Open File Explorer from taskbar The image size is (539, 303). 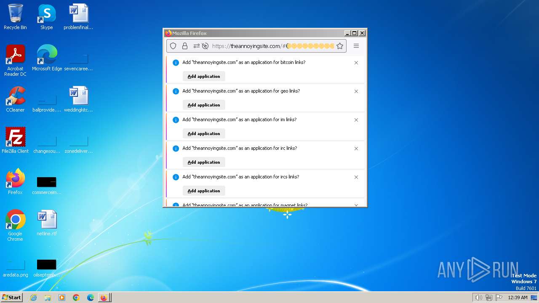coord(48,298)
